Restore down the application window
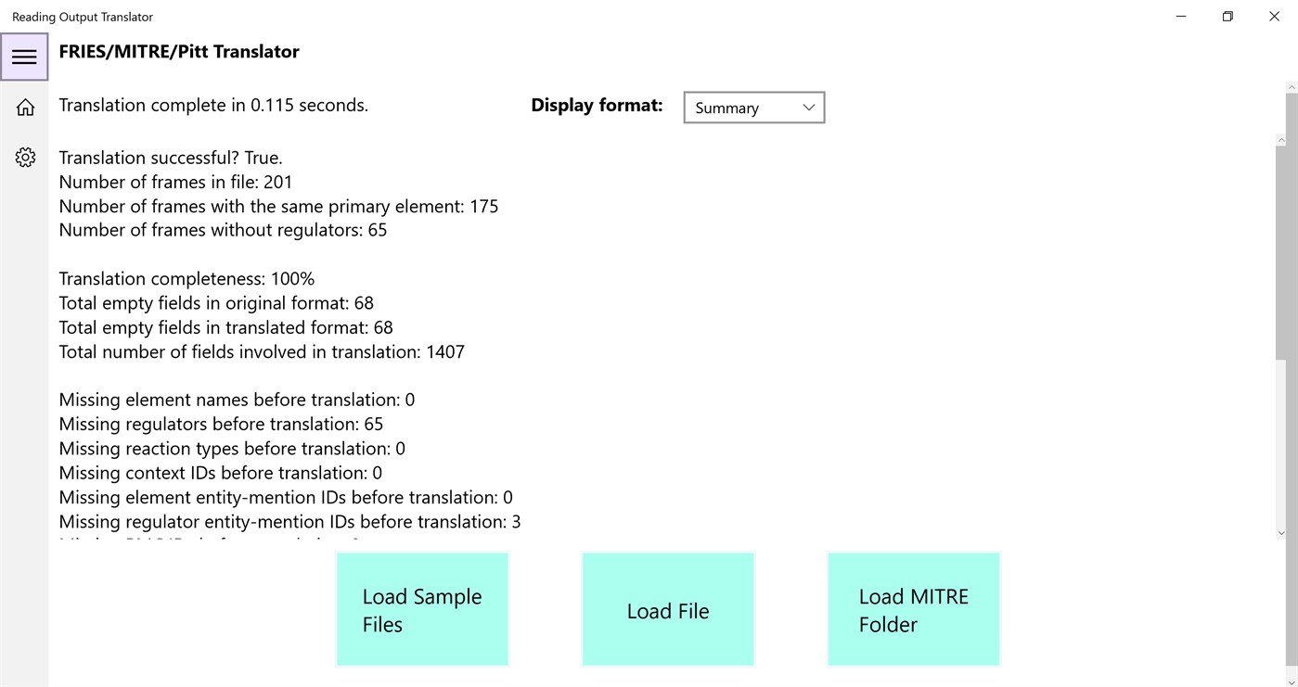The height and width of the screenshot is (687, 1298). pyautogui.click(x=1227, y=17)
